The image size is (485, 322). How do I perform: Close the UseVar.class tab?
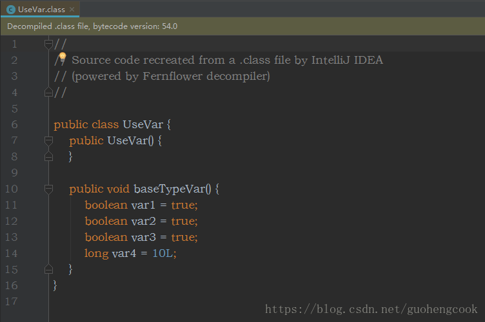[x=72, y=9]
